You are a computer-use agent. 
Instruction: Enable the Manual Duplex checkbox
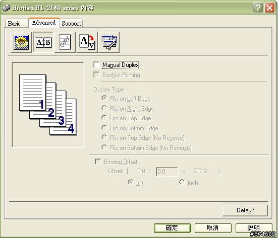coord(96,65)
